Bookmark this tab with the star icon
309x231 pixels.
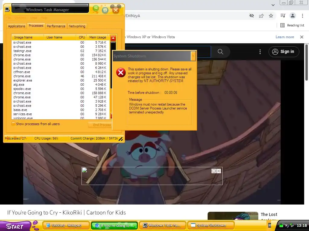pyautogui.click(x=271, y=16)
